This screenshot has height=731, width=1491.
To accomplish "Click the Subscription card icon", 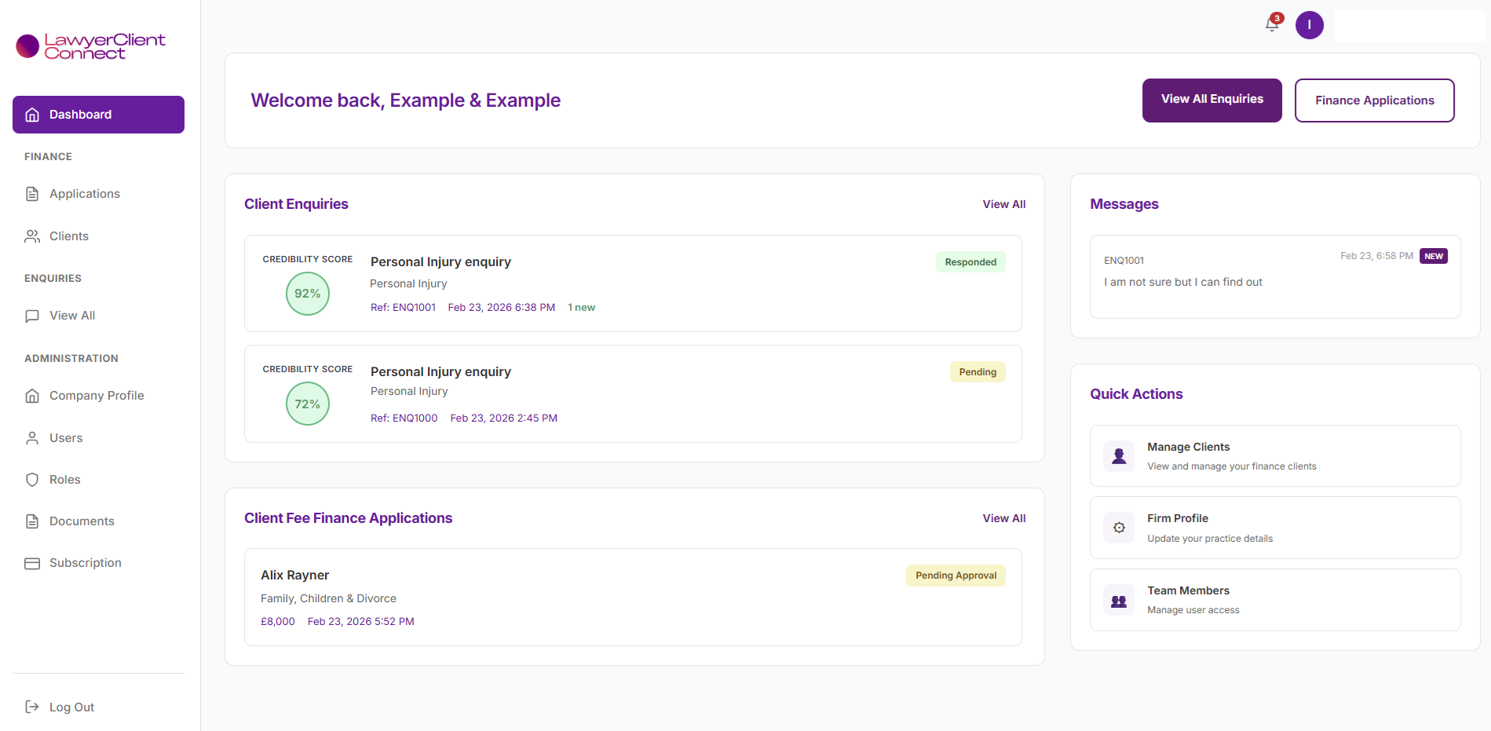I will pyautogui.click(x=31, y=563).
